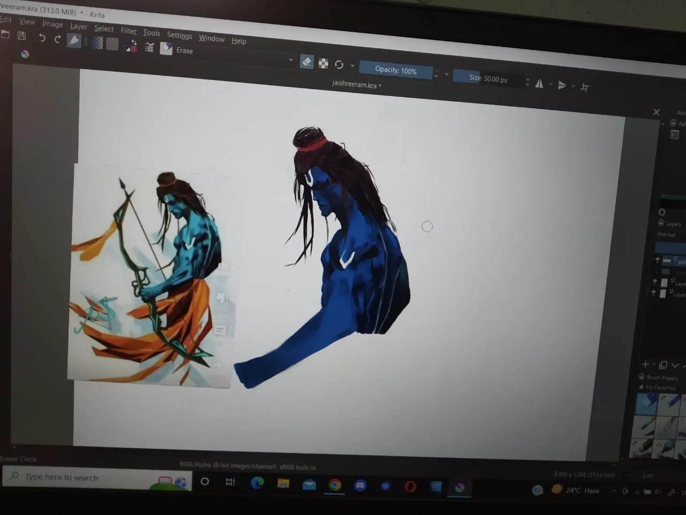This screenshot has width=686, height=515.
Task: Open the gradient fill swatch
Action: [x=97, y=43]
